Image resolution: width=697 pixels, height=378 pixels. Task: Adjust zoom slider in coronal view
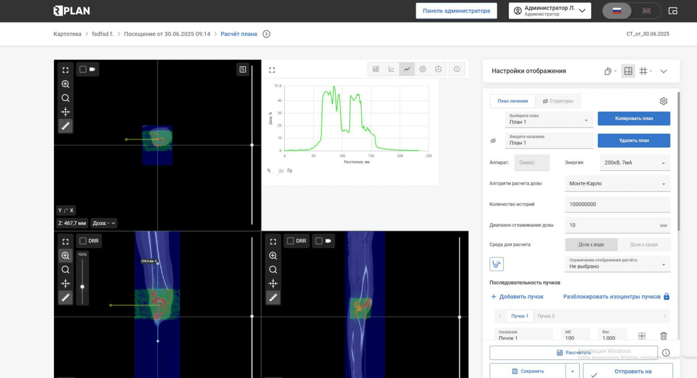pyautogui.click(x=82, y=287)
